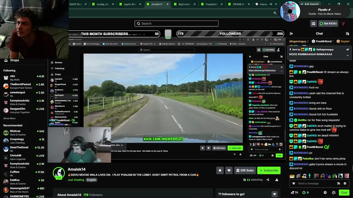353x198 pixels.
Task: Mute the Interact tab audio speaker icon
Action: click(x=271, y=4)
